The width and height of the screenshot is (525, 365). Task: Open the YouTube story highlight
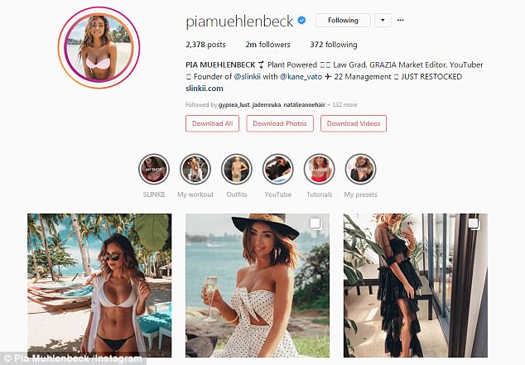[x=278, y=170]
